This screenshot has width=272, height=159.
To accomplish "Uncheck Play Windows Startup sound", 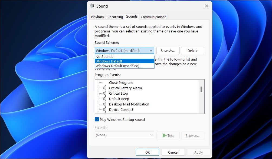I will click(x=97, y=119).
